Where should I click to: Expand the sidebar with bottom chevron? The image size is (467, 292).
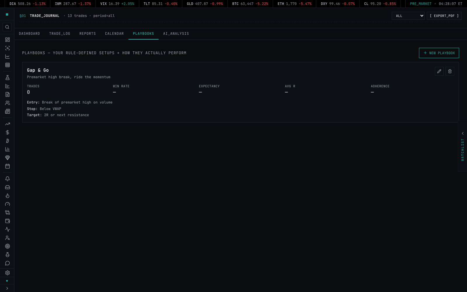(x=7, y=288)
